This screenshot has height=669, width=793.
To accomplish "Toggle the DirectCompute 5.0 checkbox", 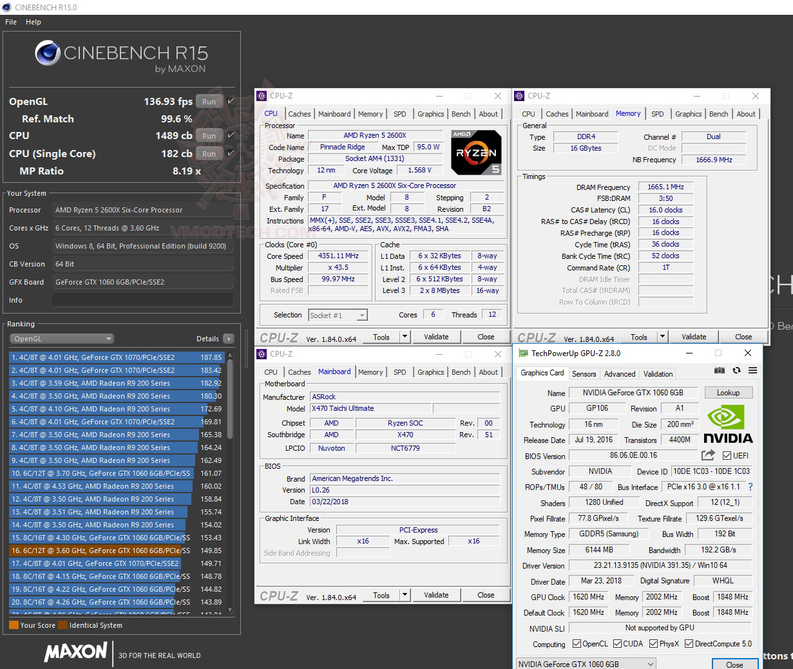I will pyautogui.click(x=689, y=644).
